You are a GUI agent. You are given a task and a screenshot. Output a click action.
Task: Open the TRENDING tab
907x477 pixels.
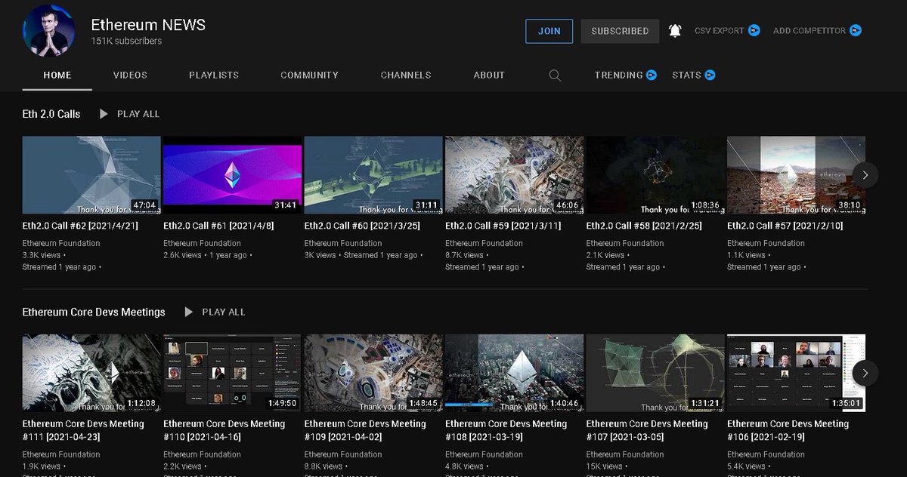point(618,75)
